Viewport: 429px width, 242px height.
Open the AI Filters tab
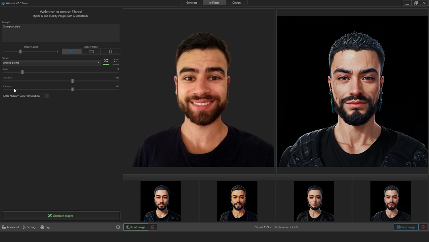point(214,3)
